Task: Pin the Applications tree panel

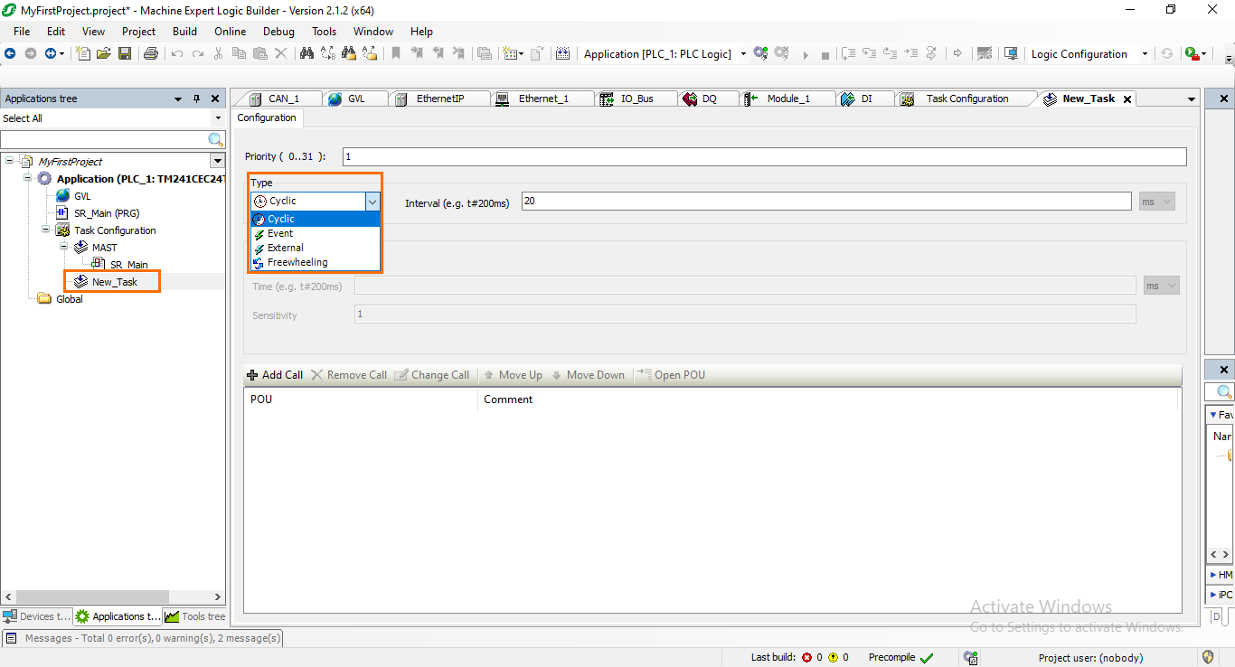Action: tap(197, 99)
